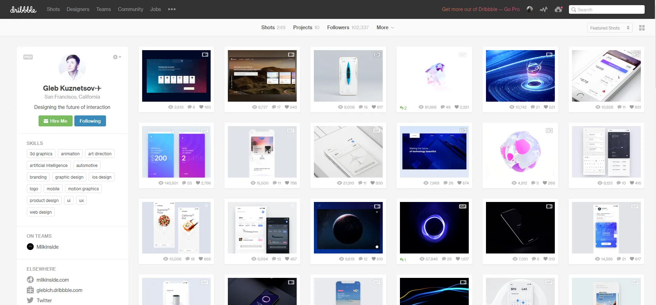Switch to grid view layout icon
This screenshot has width=656, height=305.
click(642, 28)
